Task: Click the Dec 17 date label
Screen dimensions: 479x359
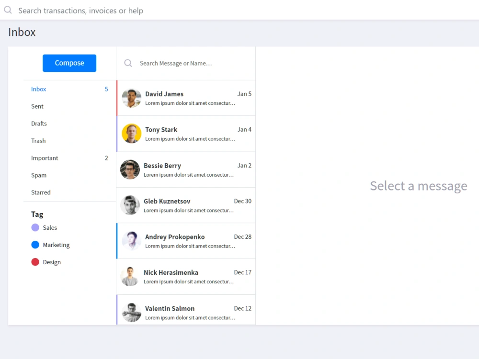Action: [x=242, y=273]
